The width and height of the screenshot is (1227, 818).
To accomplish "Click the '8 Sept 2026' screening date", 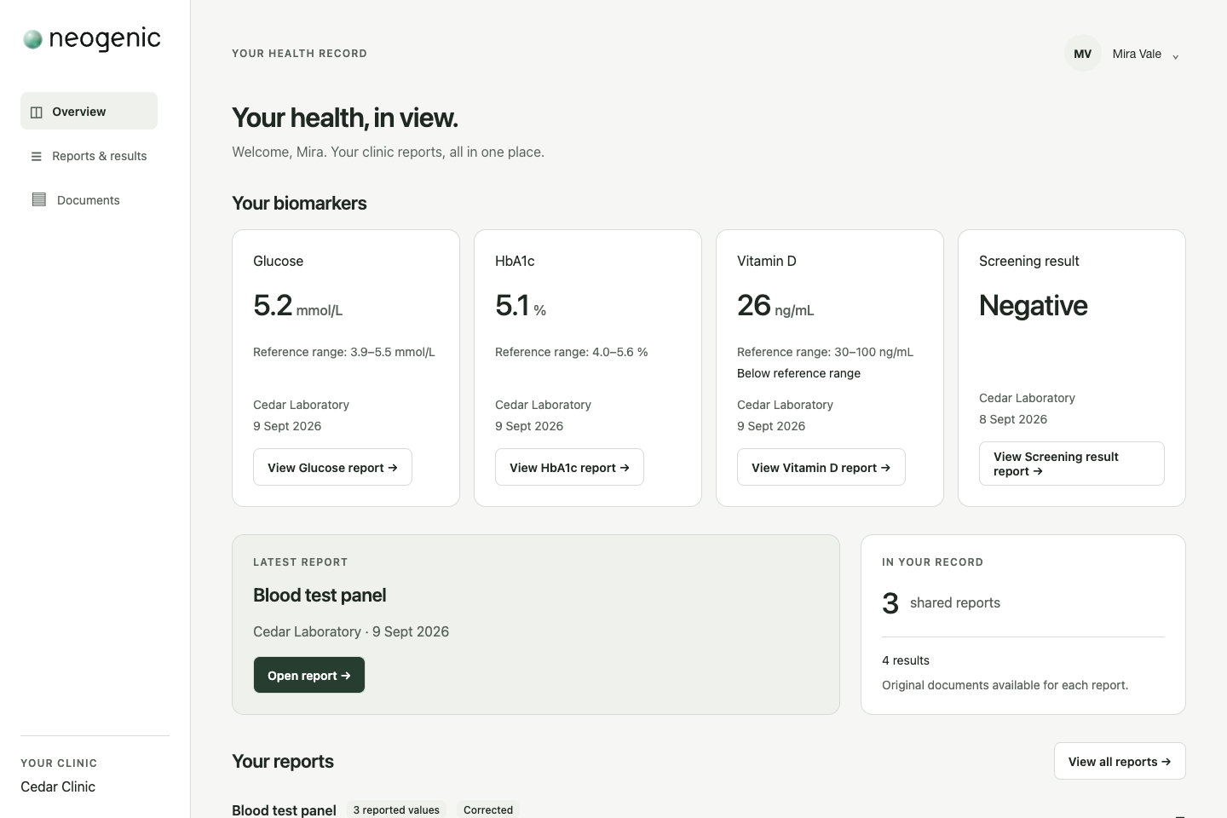I will (1013, 419).
